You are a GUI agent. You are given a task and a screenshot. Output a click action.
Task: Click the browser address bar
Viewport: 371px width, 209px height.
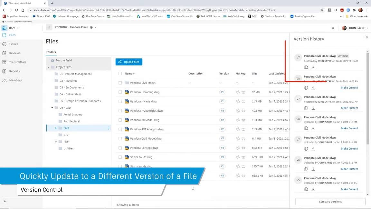pyautogui.click(x=175, y=10)
